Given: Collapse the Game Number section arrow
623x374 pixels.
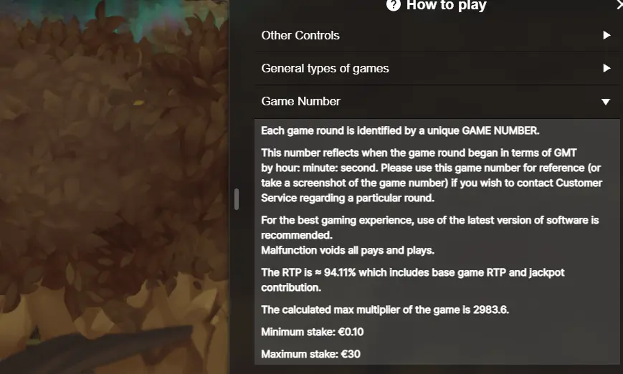Looking at the screenshot, I should pyautogui.click(x=606, y=102).
